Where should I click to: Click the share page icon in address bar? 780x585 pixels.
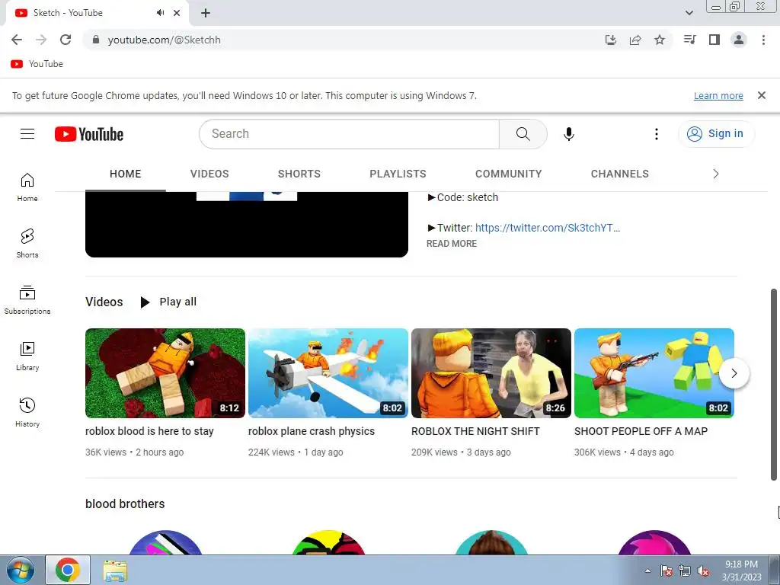tap(635, 40)
